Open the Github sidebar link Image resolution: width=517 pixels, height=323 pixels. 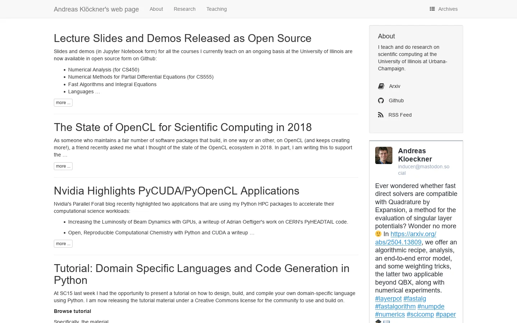pos(396,100)
